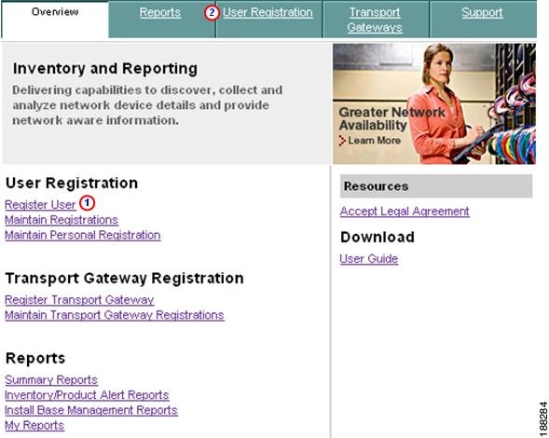This screenshot has width=549, height=438.
Task: Select the Support tab
Action: [482, 13]
